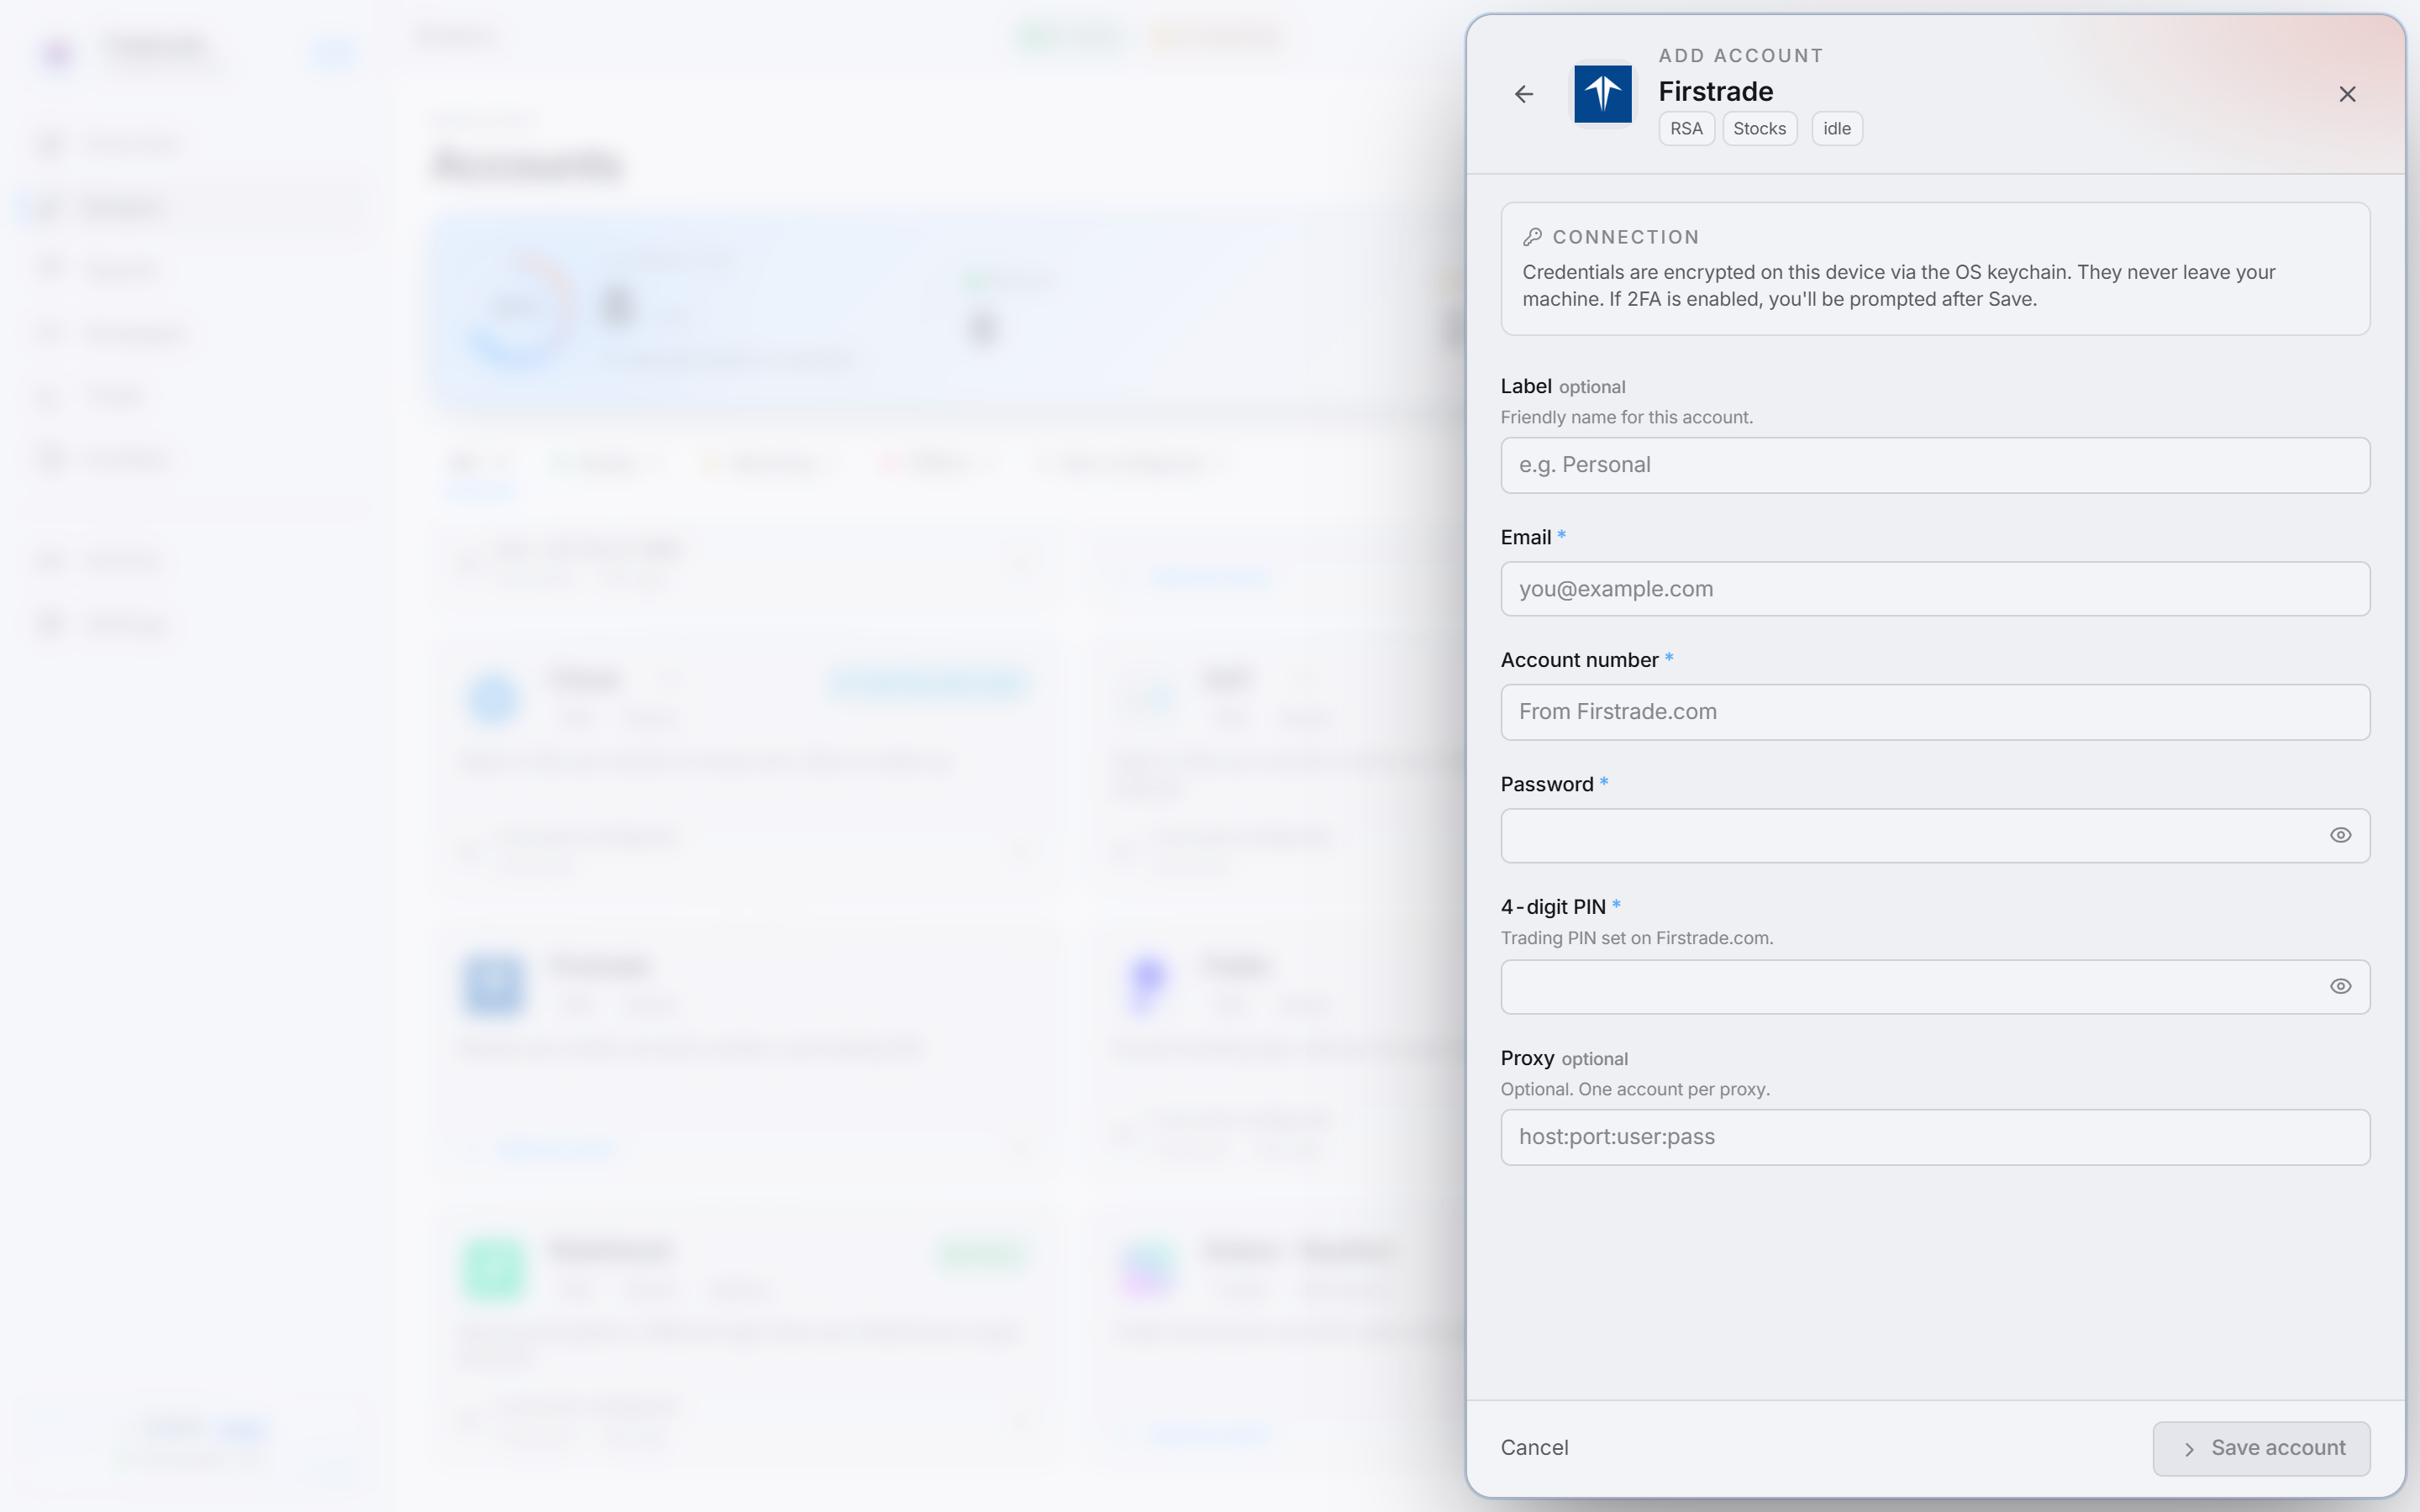Click the 'Trading PIN set on Firstrade.com.' hint
This screenshot has width=2420, height=1512.
(1636, 938)
